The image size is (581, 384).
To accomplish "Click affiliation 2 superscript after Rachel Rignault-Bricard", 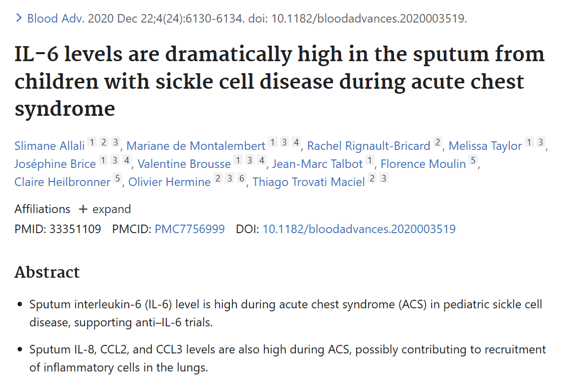I will [438, 142].
